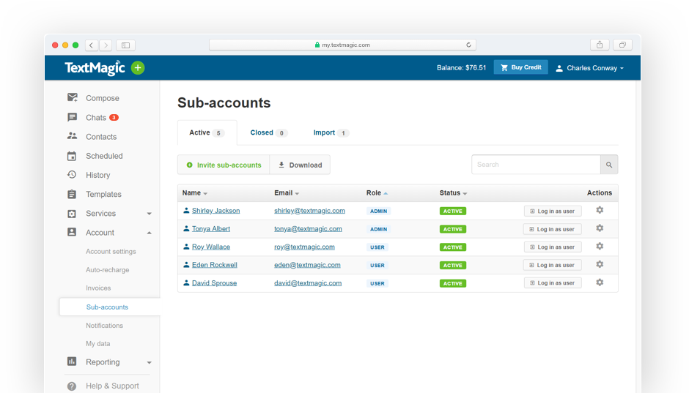Viewport: 689px width, 393px height.
Task: Click the browser forward arrow
Action: [x=106, y=45]
